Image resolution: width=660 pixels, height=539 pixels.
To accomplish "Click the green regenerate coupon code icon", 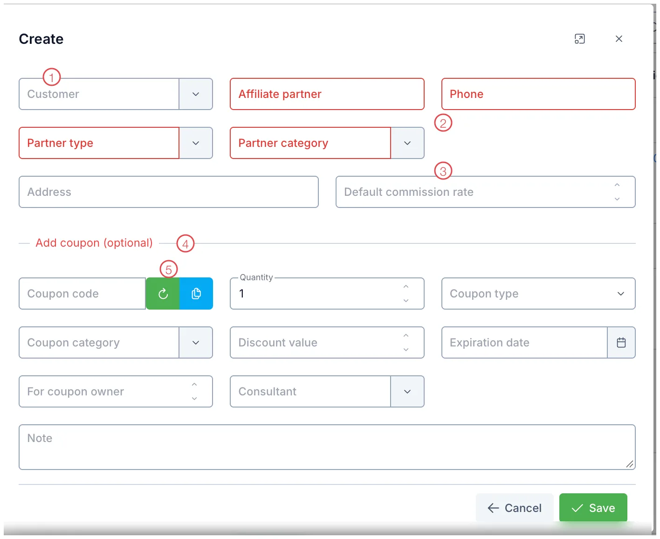I will [163, 294].
